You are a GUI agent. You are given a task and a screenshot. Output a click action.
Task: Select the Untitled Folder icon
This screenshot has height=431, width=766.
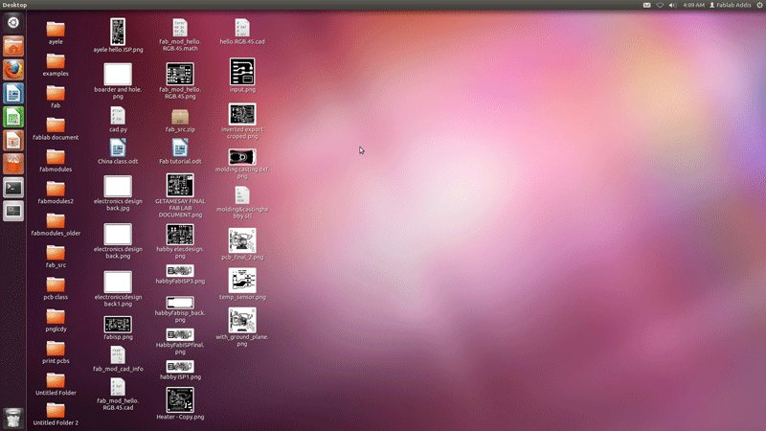[x=56, y=380]
